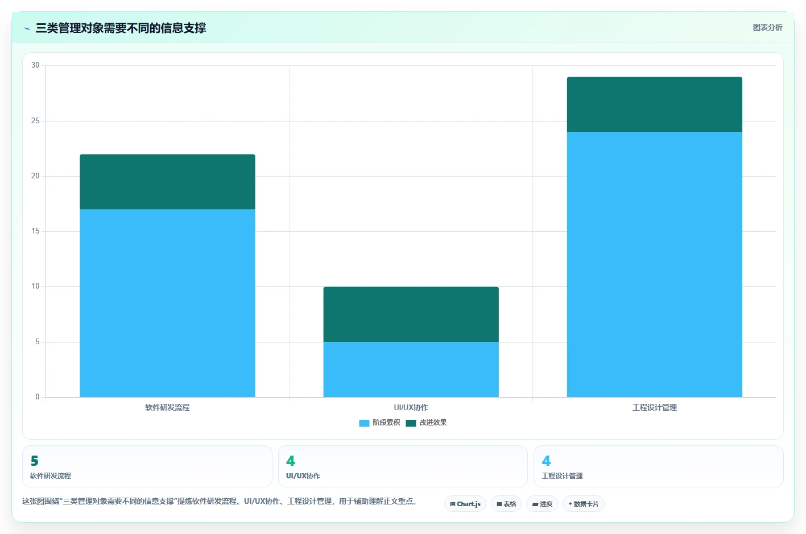Click the y-axis value 30

(x=35, y=65)
